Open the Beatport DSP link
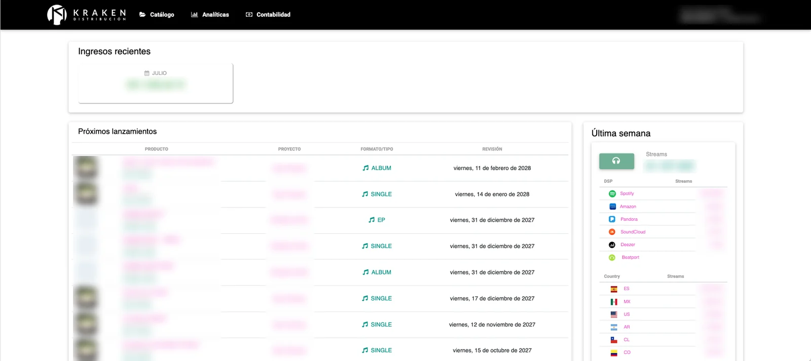The image size is (811, 361). 631,257
